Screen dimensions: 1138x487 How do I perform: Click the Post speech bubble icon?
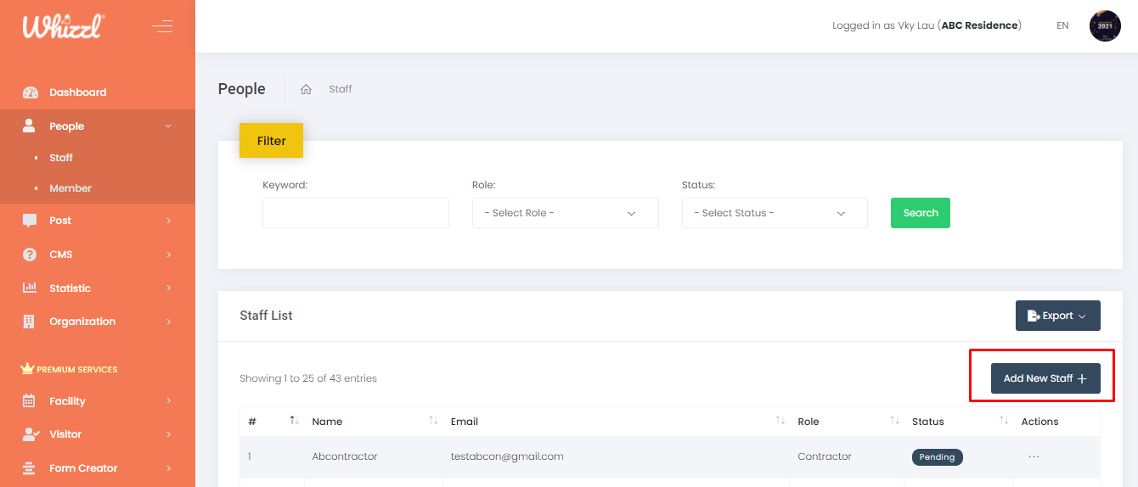[30, 221]
